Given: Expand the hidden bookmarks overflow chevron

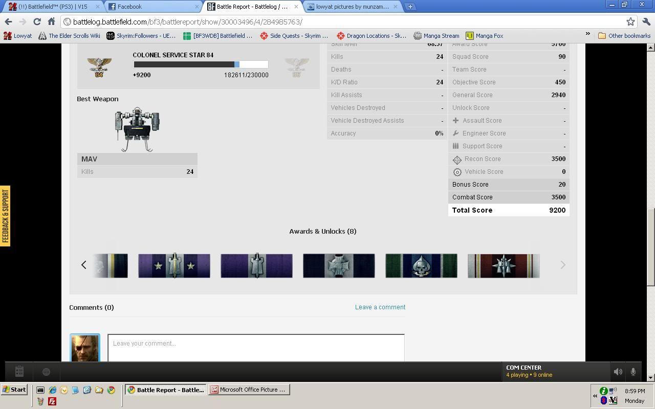Looking at the screenshot, I should pyautogui.click(x=587, y=34).
